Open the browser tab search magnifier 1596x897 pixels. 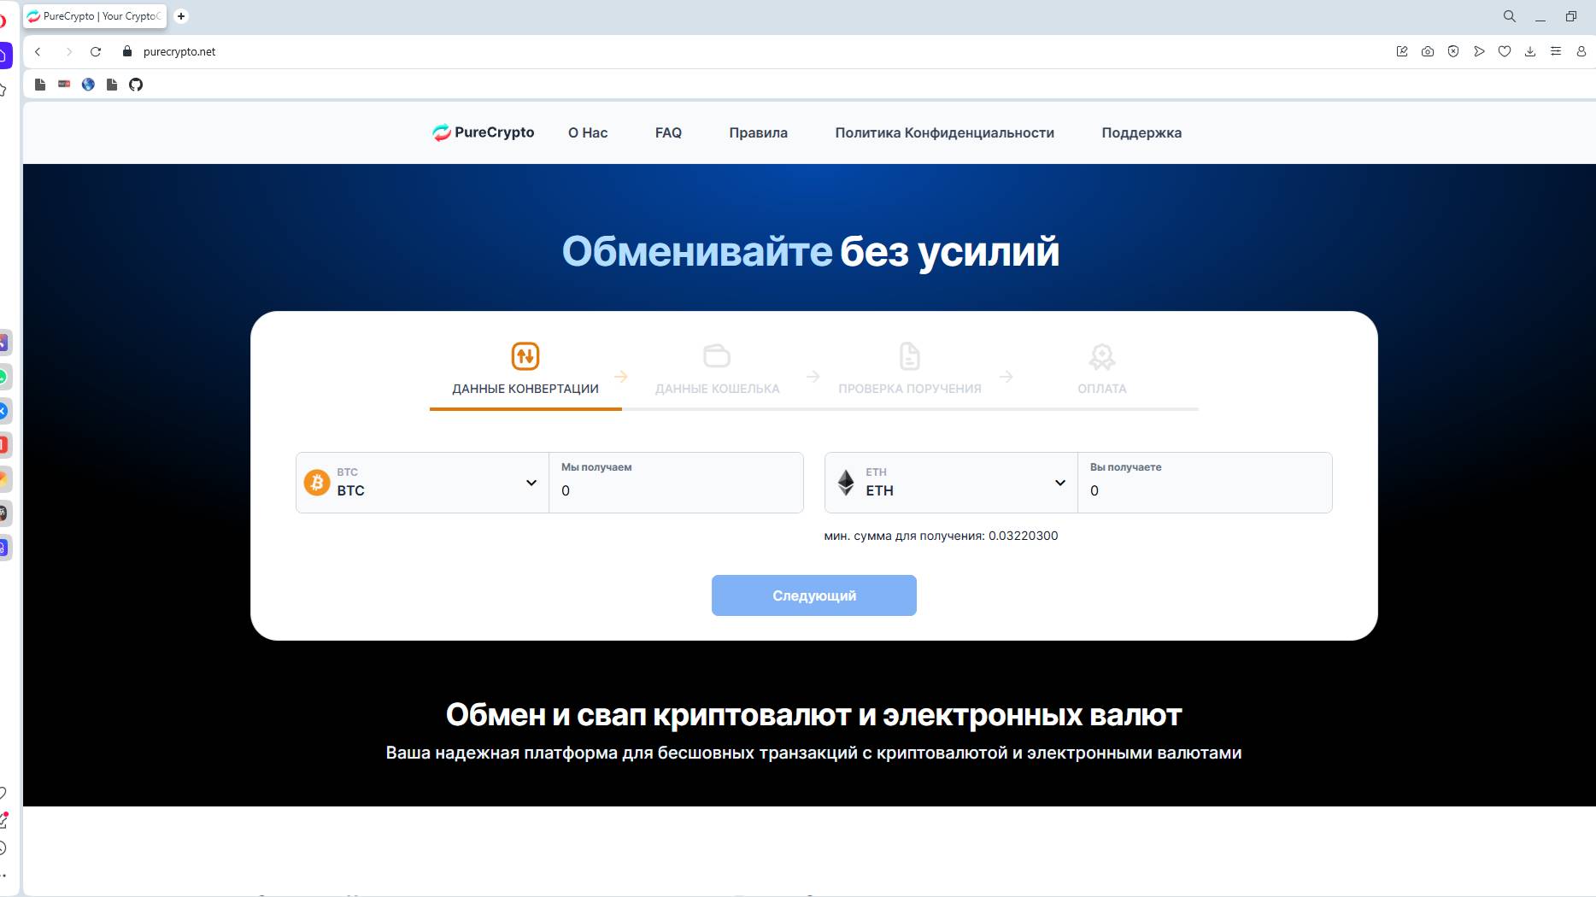pyautogui.click(x=1510, y=16)
